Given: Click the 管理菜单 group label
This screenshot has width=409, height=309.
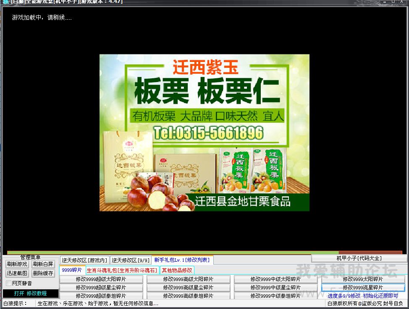Looking at the screenshot, I should (30, 257).
